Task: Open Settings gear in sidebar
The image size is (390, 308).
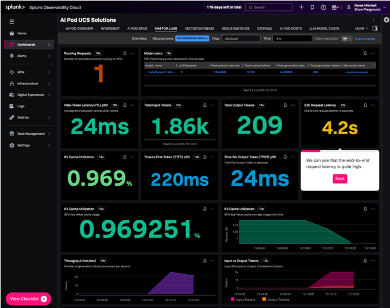Action: [11, 145]
